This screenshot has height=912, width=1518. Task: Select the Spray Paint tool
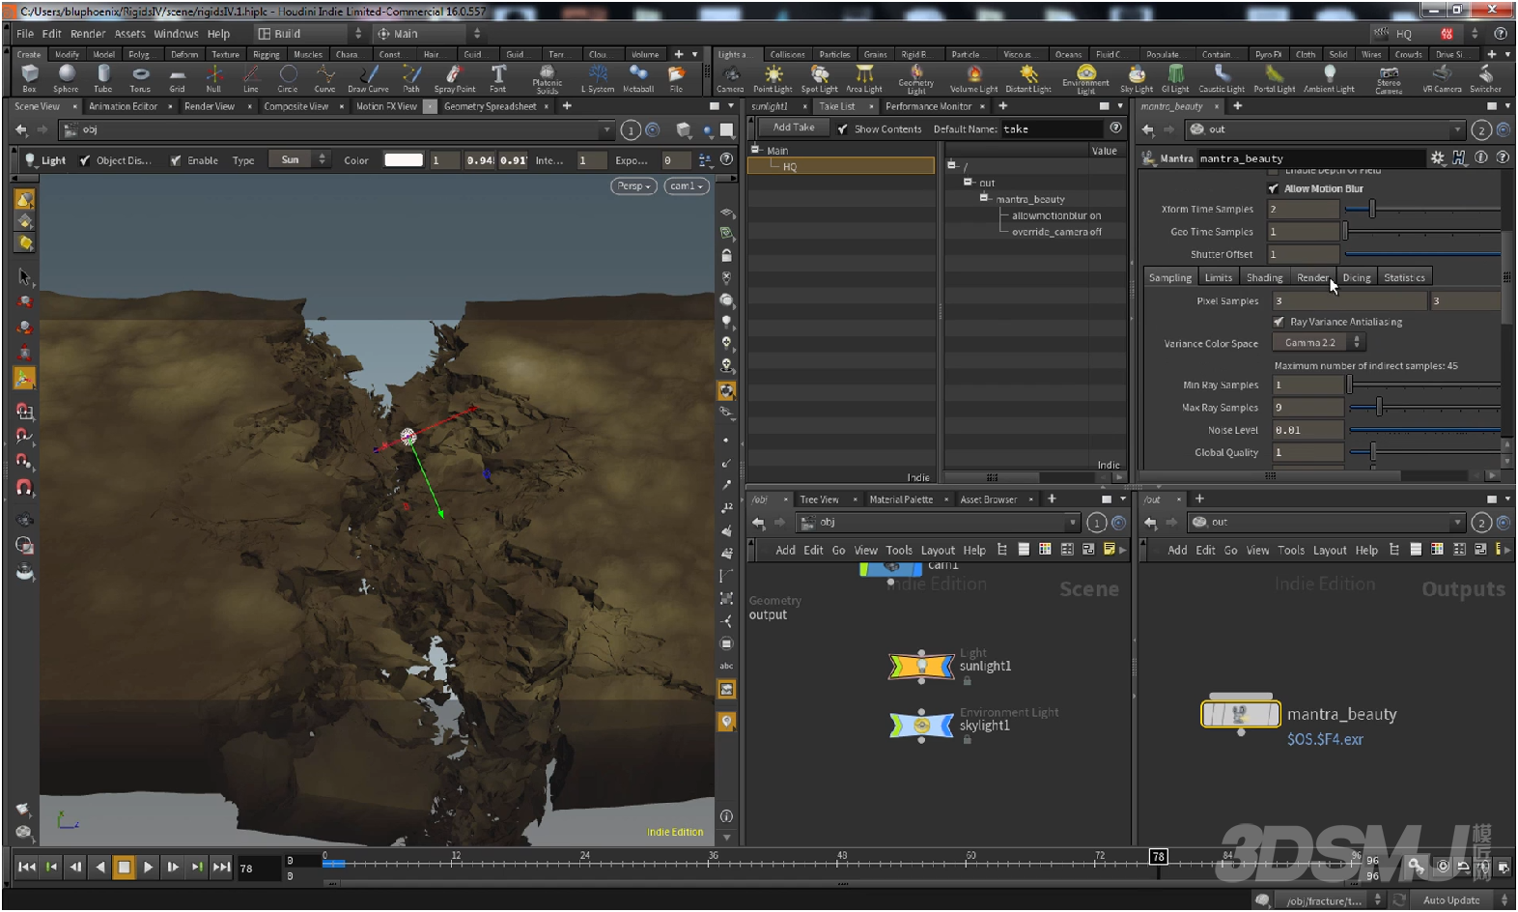pyautogui.click(x=454, y=77)
